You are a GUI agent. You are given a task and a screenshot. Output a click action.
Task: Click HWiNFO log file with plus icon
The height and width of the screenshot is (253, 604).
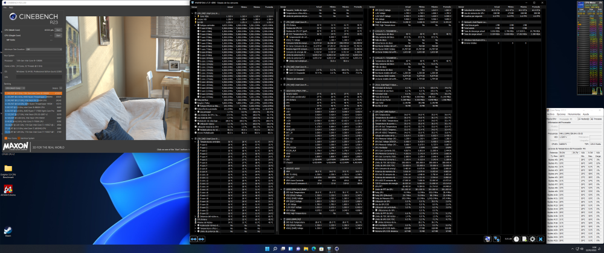524,239
